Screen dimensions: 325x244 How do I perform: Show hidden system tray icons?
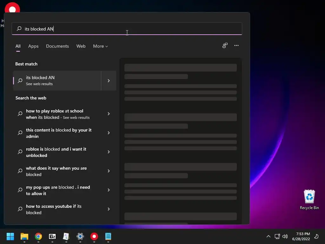pos(269,236)
